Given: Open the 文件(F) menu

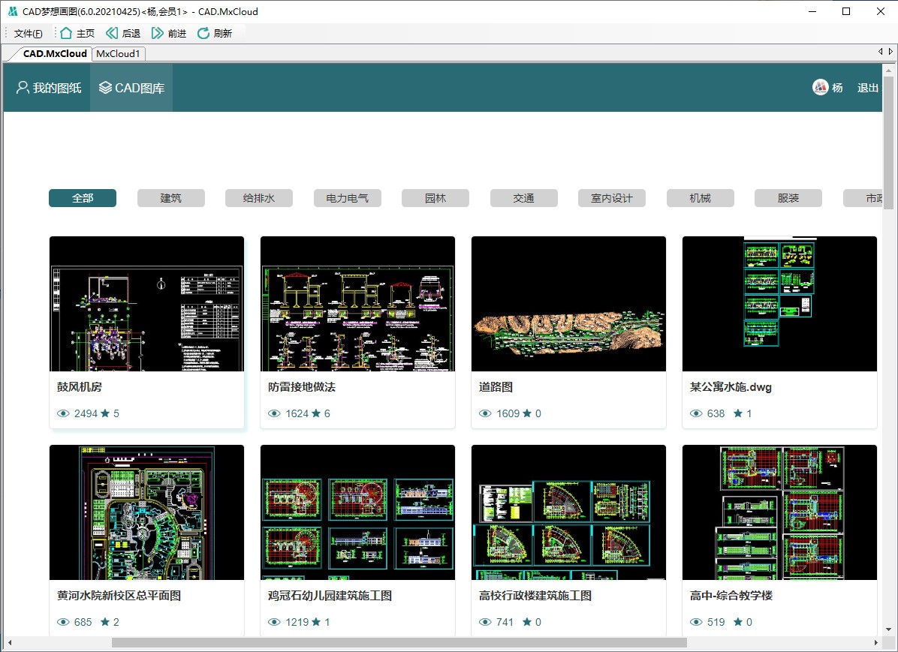Looking at the screenshot, I should pos(29,32).
